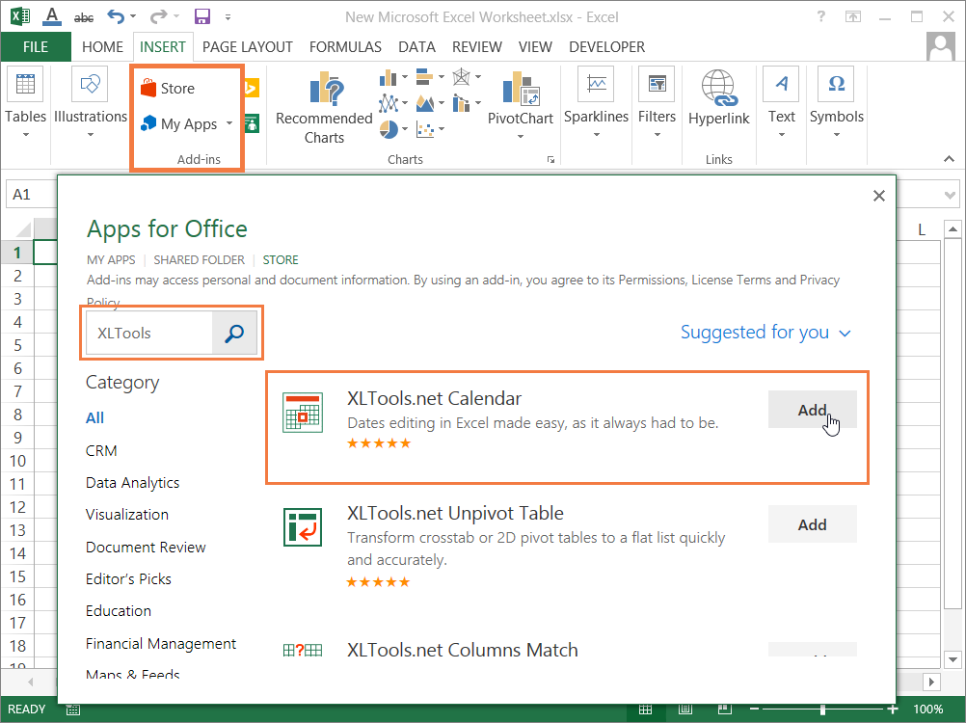Open the Symbols group
966x723 pixels.
tap(837, 102)
